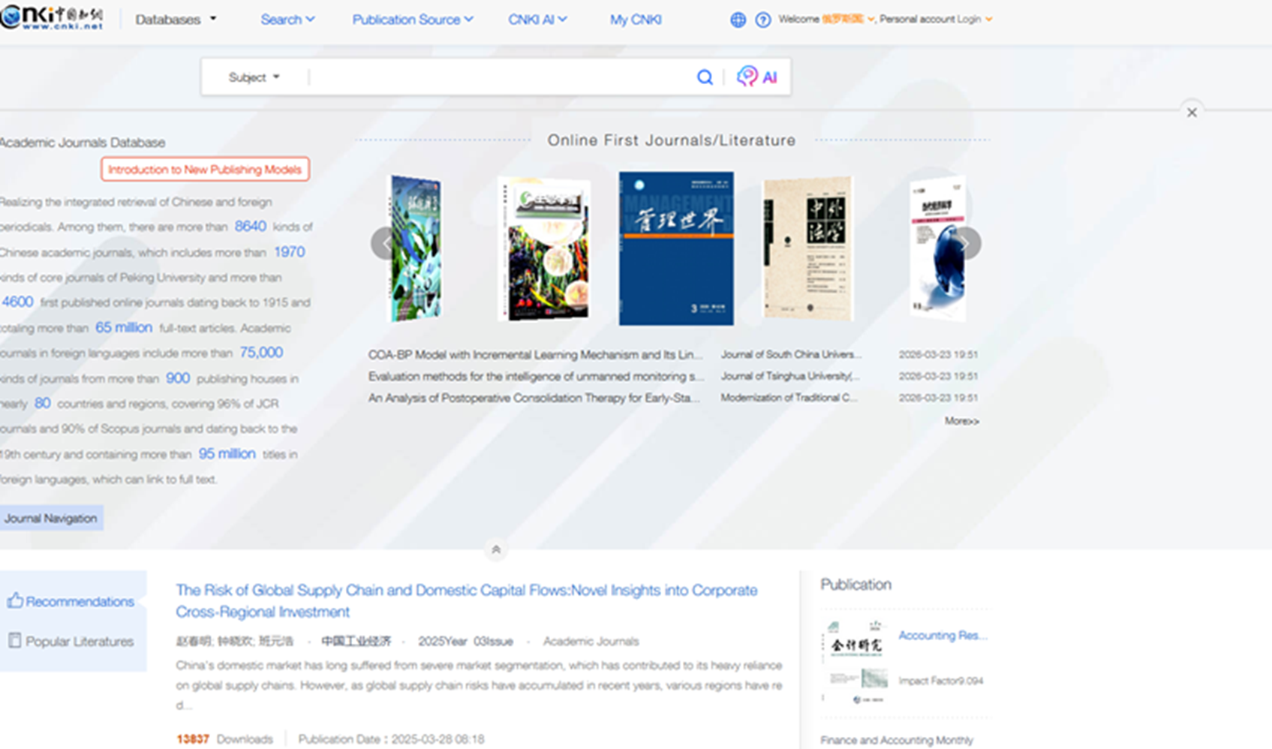This screenshot has height=749, width=1272.
Task: Open the Search menu
Action: click(287, 20)
